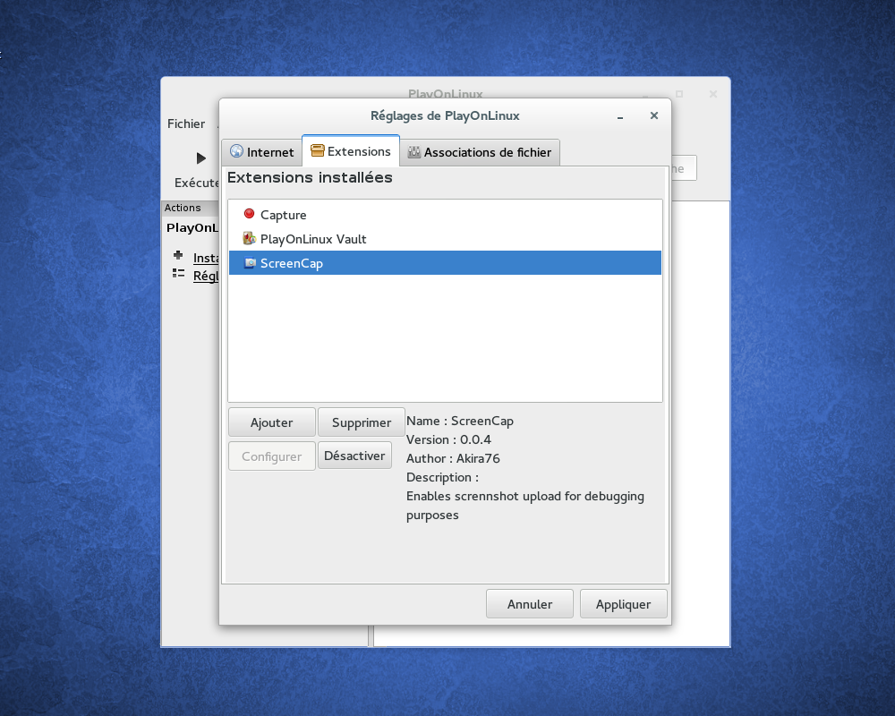
Task: Click the Name : ScreenCap text
Action: pos(460,421)
